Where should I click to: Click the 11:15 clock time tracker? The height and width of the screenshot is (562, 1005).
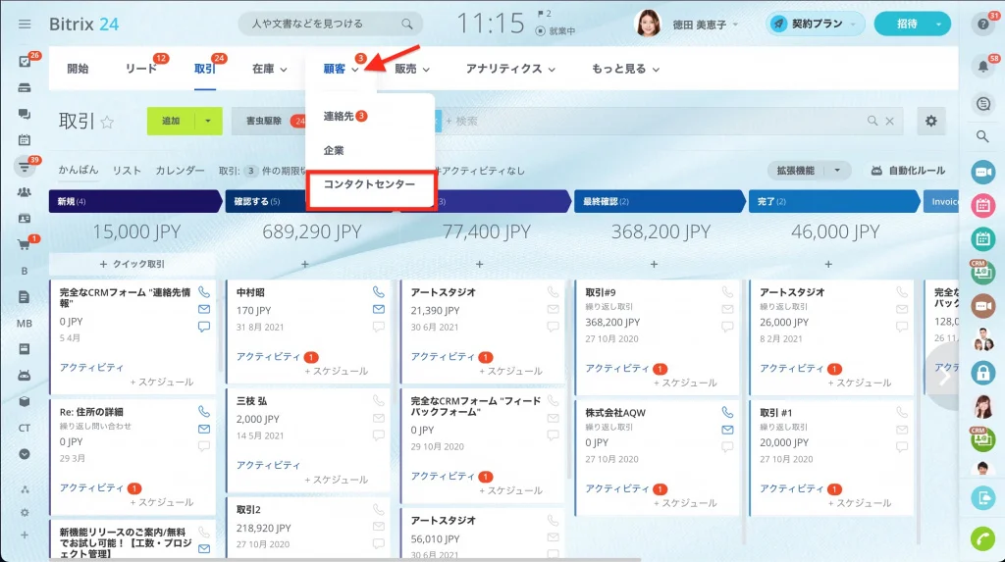tap(491, 24)
